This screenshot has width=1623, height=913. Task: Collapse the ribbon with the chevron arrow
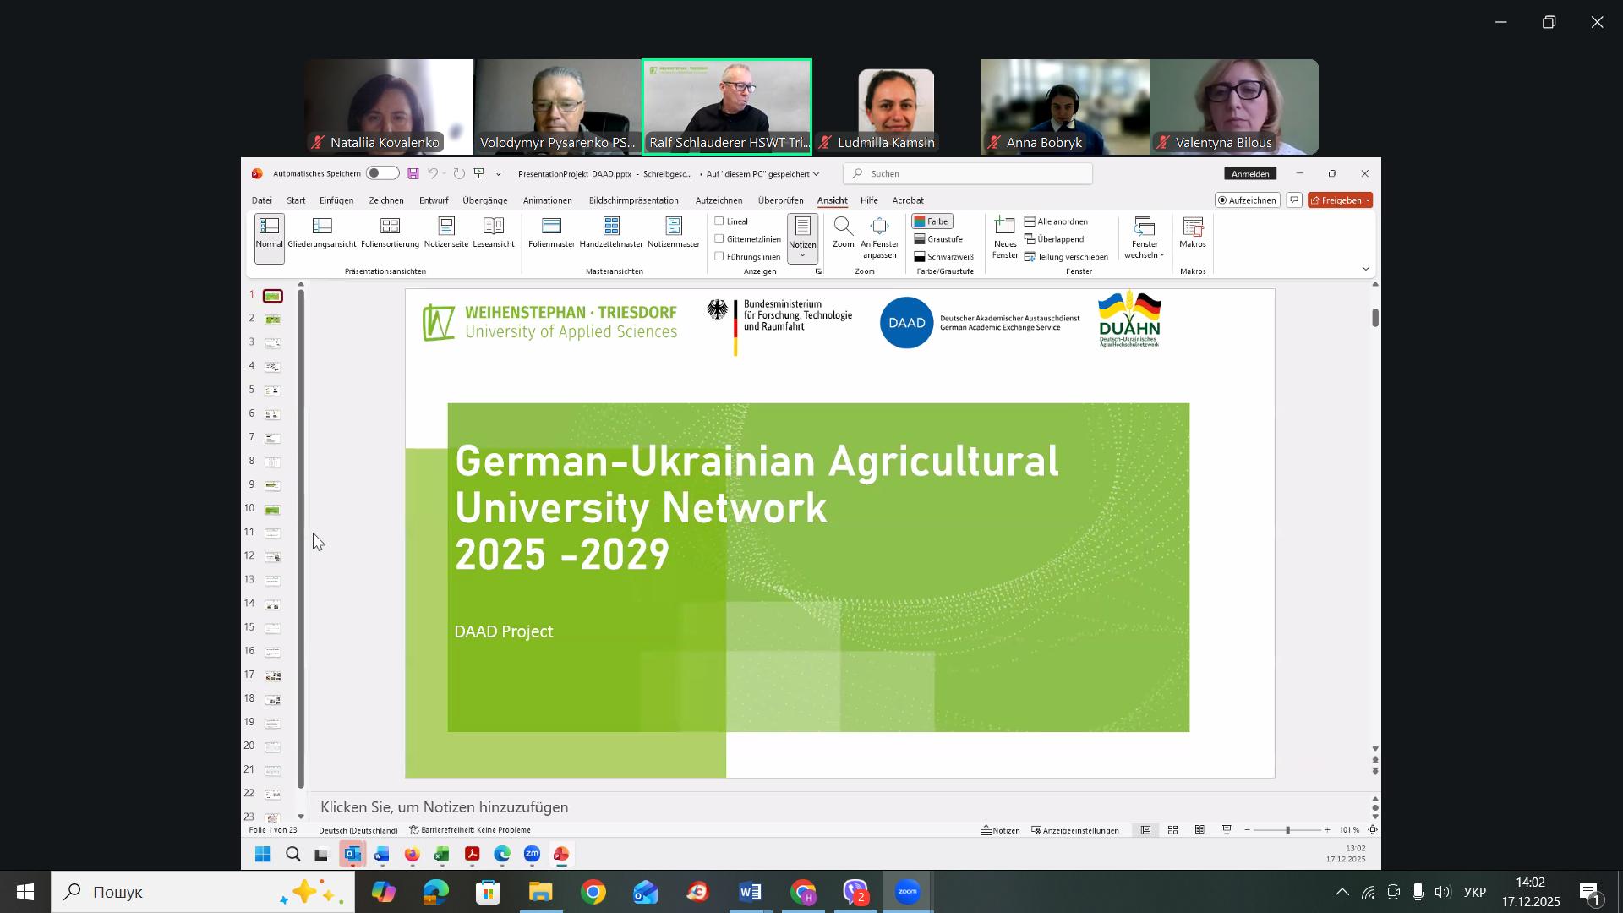(x=1366, y=269)
